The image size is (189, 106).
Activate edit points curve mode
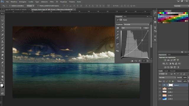(x=118, y=41)
